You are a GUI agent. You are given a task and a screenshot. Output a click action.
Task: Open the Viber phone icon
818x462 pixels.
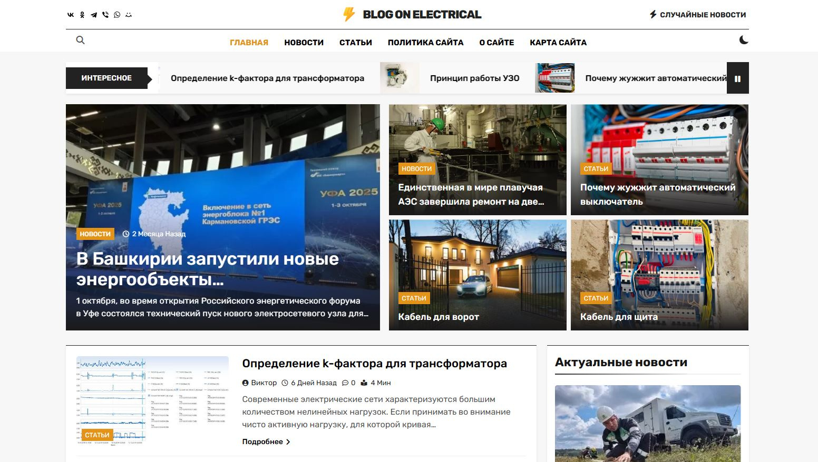point(105,15)
